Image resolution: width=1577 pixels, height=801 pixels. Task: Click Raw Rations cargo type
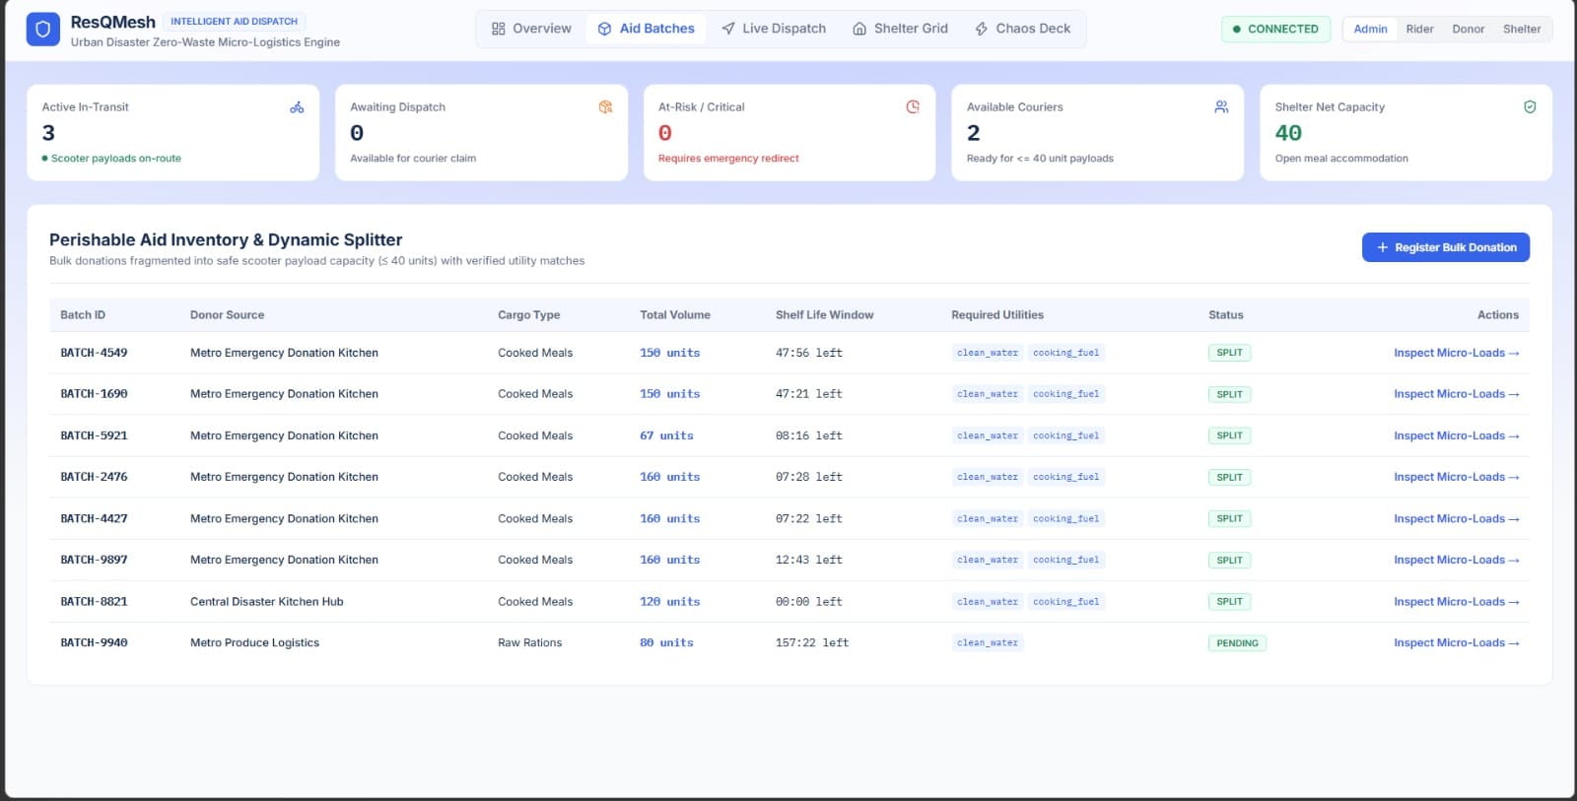(529, 643)
